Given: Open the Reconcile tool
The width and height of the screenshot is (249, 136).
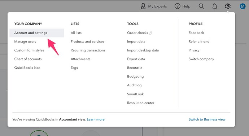Looking at the screenshot, I should coord(135,68).
